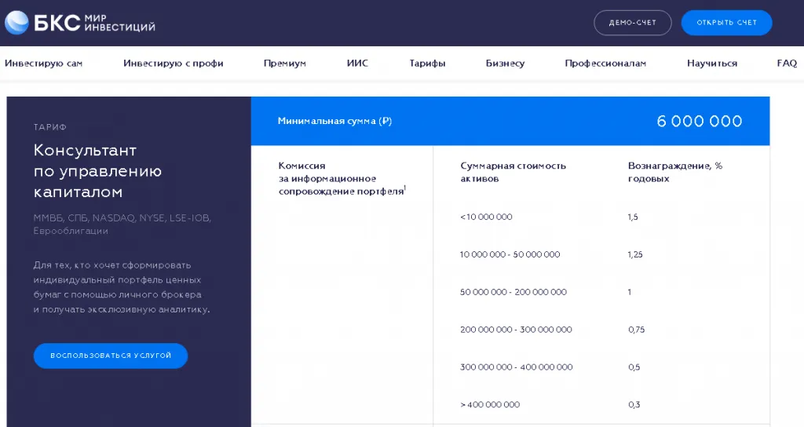
Task: Click the ДЕМО-СЧЕТ button
Action: point(632,23)
